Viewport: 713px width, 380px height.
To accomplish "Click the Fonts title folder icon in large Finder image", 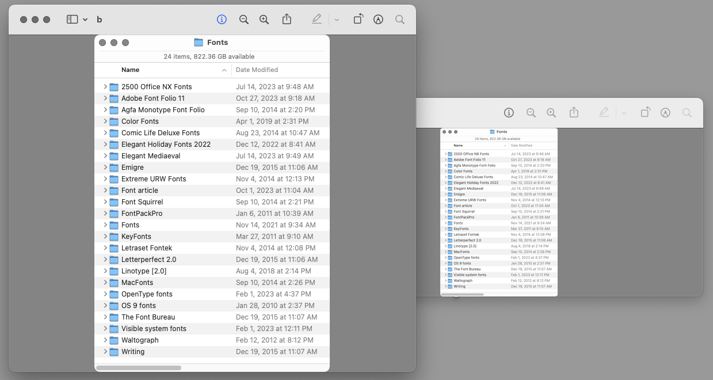I will point(199,42).
